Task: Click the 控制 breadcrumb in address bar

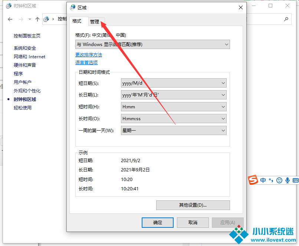Action: coord(62,19)
